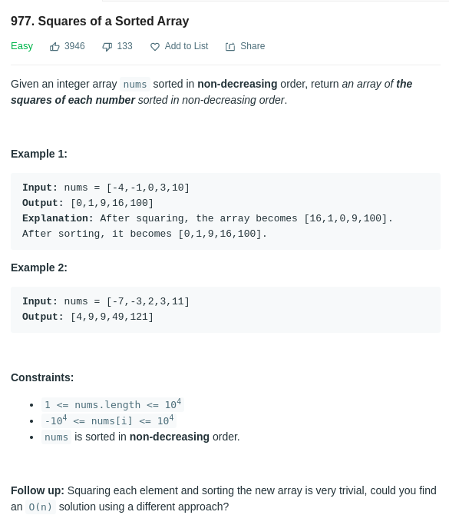Click Example 1 input array line
This screenshot has height=525, width=449.
(x=106, y=188)
